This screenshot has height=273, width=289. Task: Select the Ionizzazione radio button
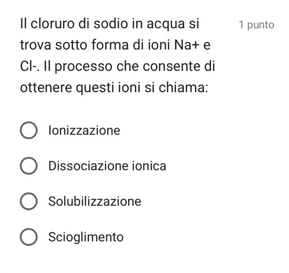click(29, 131)
